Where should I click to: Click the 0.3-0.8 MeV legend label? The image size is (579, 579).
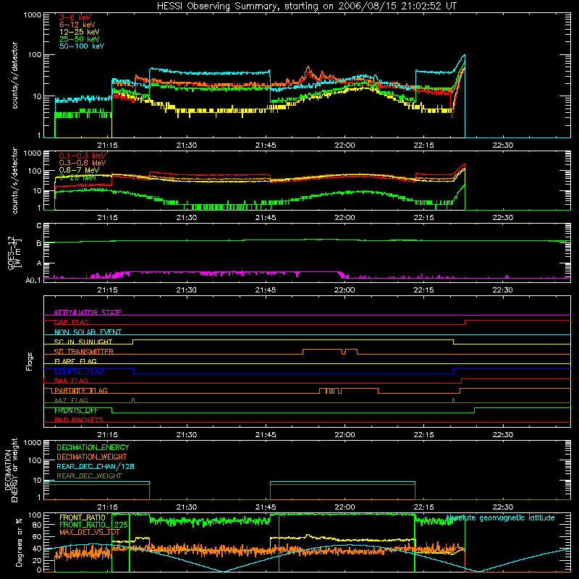(x=83, y=164)
